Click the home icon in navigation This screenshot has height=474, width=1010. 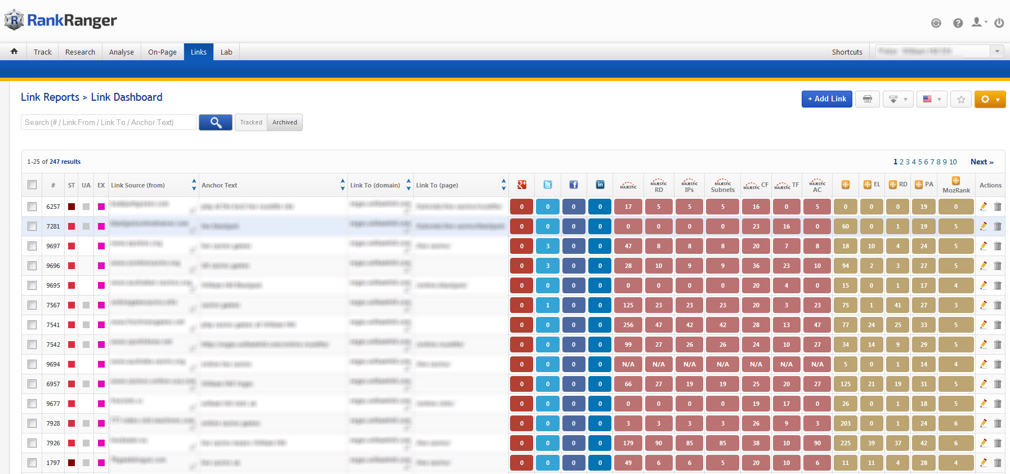point(14,52)
